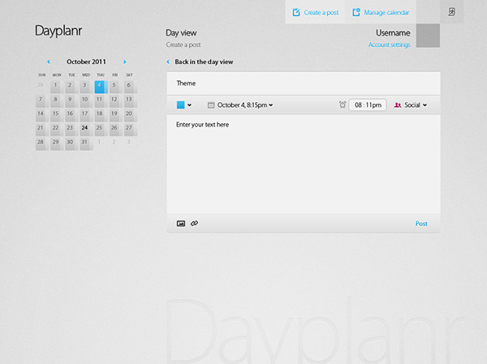
Task: Click the Manage calendar icon
Action: (356, 12)
